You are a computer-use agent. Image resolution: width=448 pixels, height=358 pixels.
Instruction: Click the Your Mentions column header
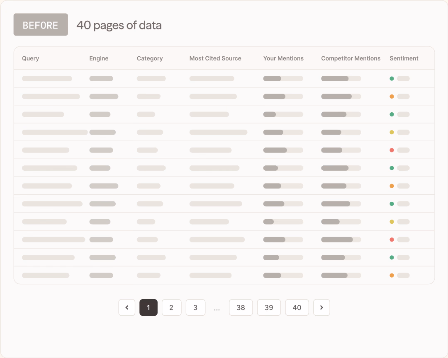(x=283, y=58)
